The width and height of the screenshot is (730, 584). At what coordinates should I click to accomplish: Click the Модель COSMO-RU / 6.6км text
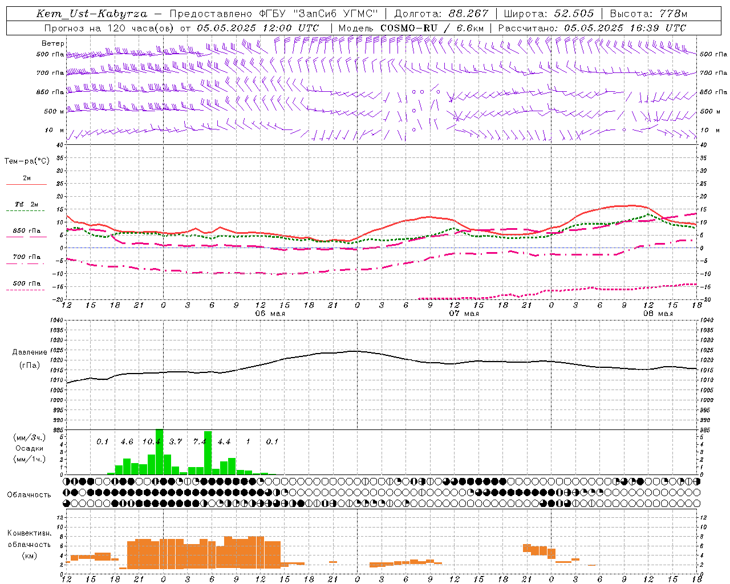point(411,28)
